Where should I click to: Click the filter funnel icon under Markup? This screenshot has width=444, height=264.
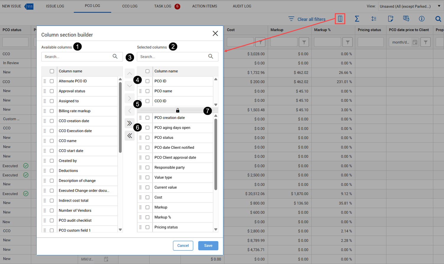pyautogui.click(x=304, y=42)
